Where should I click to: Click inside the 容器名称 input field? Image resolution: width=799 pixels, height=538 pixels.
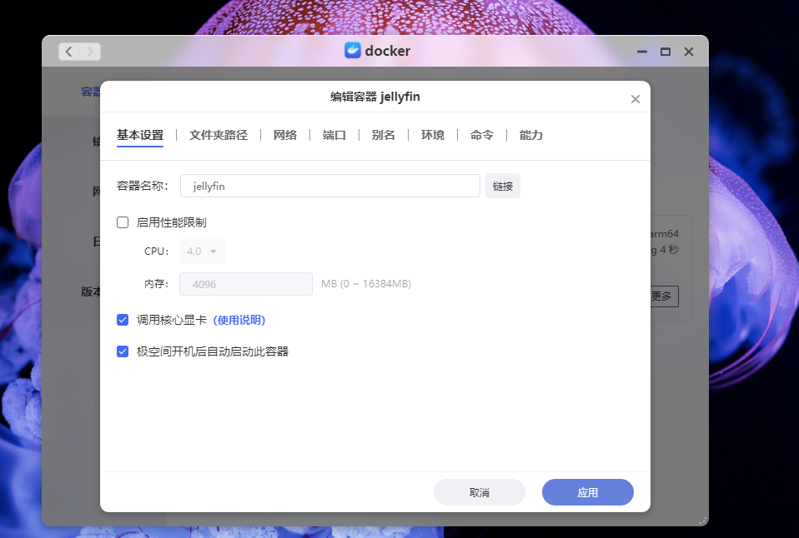(329, 186)
